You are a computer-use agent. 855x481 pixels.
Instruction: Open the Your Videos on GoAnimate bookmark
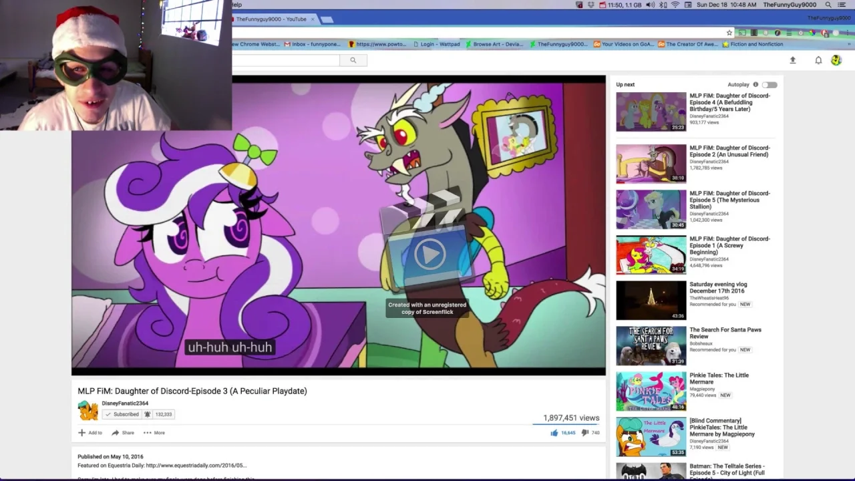tap(624, 44)
